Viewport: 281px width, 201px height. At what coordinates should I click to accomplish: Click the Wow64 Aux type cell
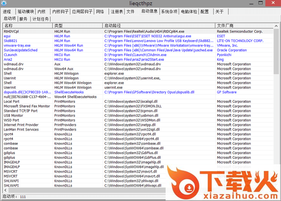tap(64, 69)
